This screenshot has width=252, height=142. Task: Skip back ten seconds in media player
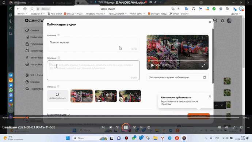pos(118,127)
